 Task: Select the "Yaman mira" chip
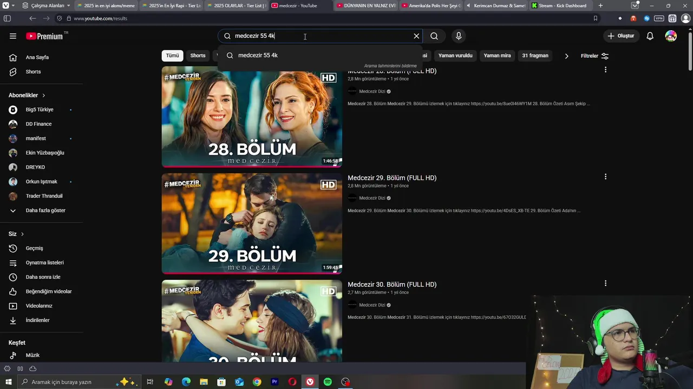(497, 56)
